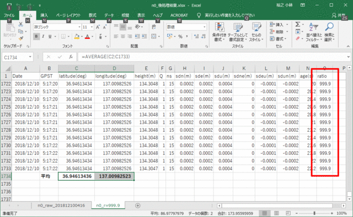353x217 pixels.
Task: Click the Clear eraser icon
Action: tap(298, 38)
